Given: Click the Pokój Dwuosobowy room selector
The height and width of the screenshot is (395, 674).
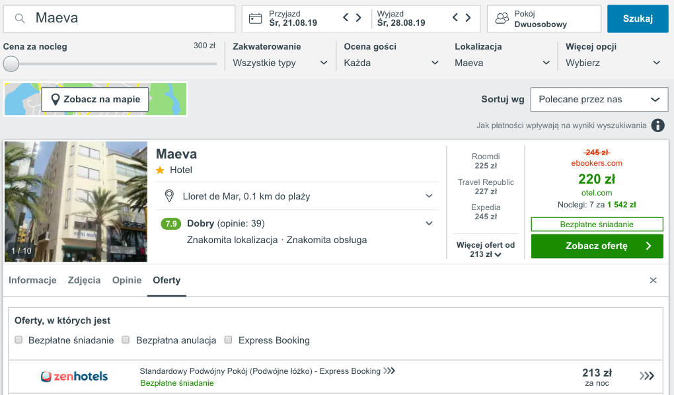Looking at the screenshot, I should (x=544, y=19).
